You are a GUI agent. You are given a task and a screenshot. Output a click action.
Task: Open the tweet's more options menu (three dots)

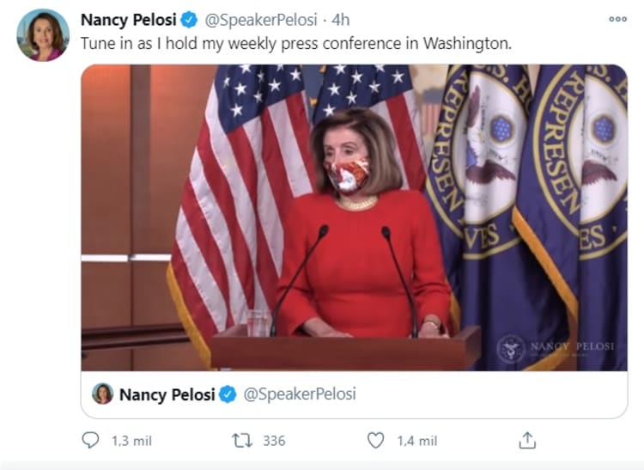point(617,19)
